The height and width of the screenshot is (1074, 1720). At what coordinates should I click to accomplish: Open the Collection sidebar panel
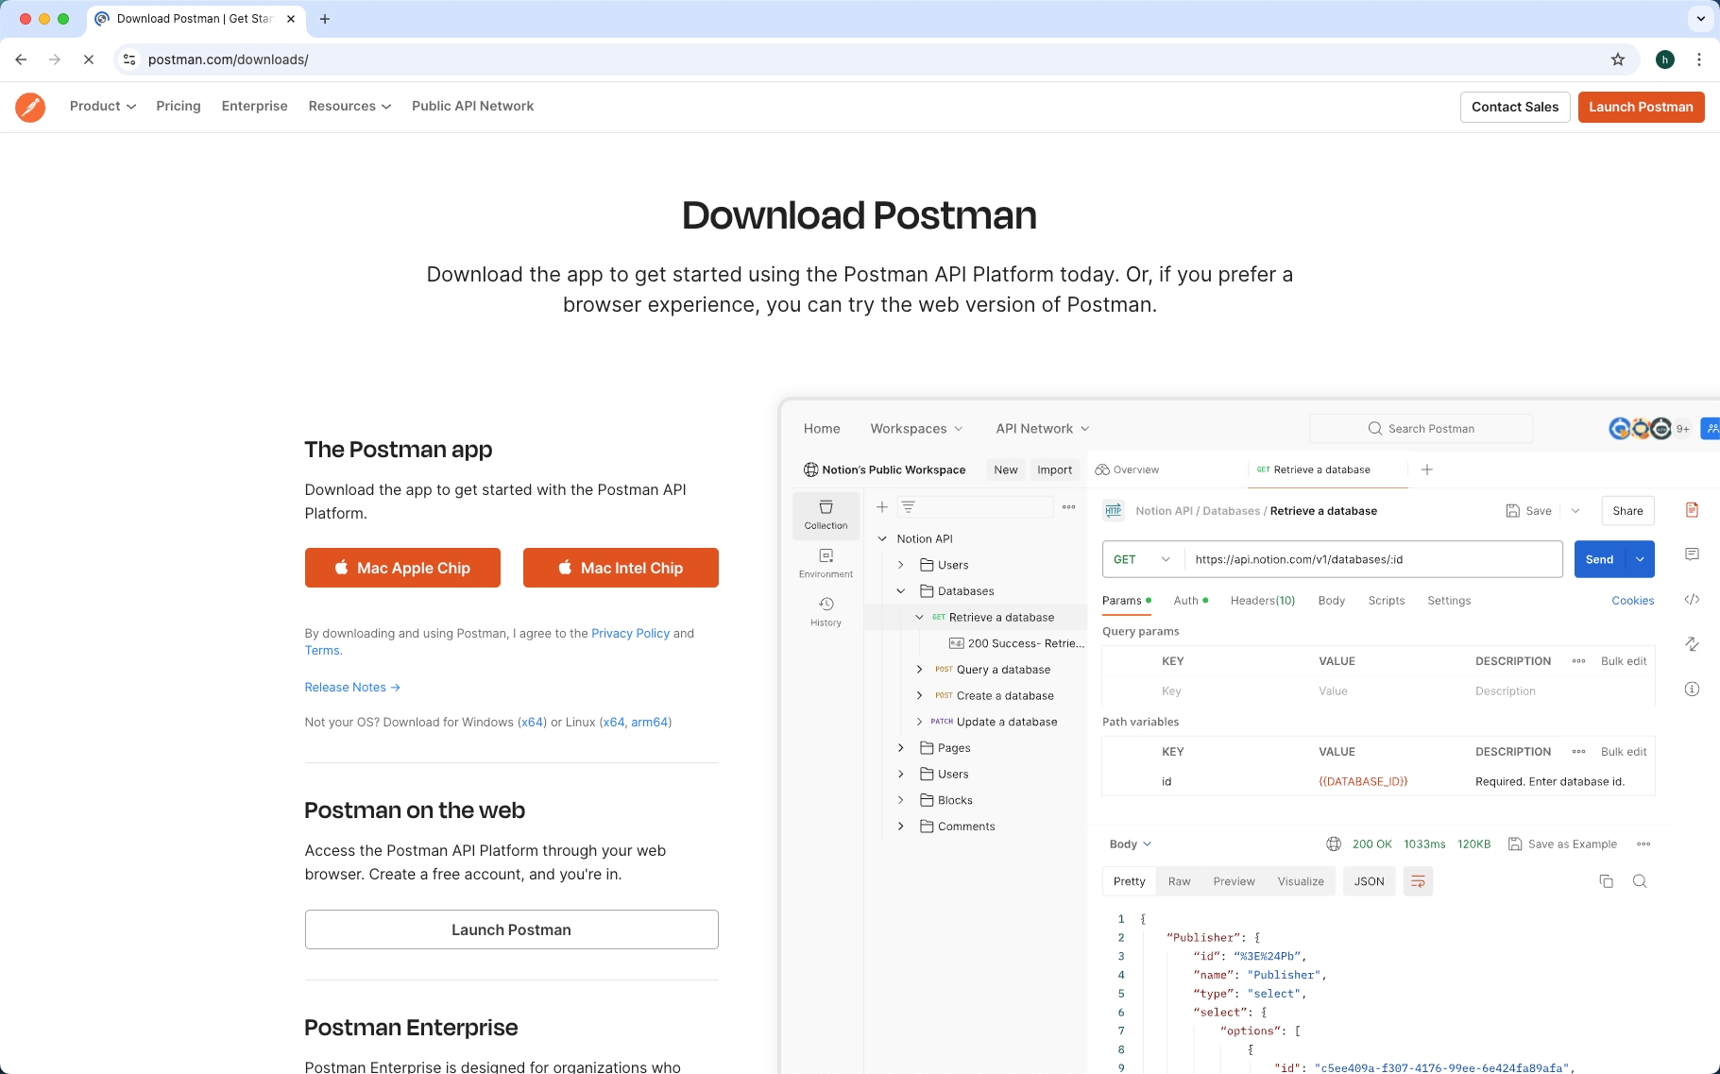(x=825, y=515)
